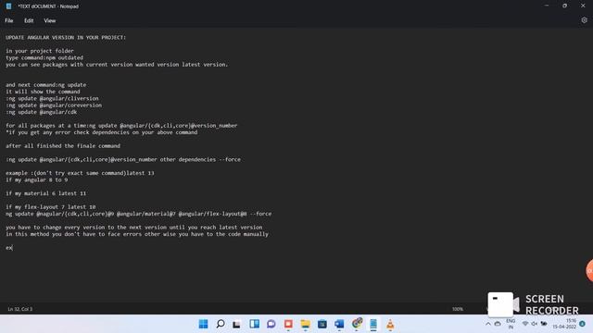The width and height of the screenshot is (593, 333).
Task: Click the line 'you have to change every version'
Action: point(133,228)
